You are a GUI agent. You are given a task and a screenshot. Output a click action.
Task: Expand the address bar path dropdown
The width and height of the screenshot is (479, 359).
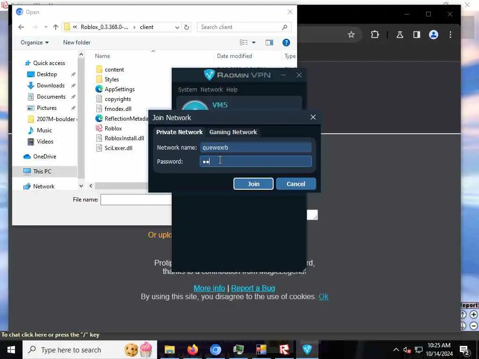177,27
